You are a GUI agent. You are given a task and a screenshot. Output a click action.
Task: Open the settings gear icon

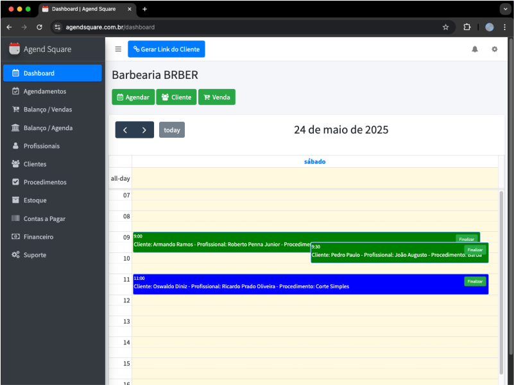click(493, 49)
